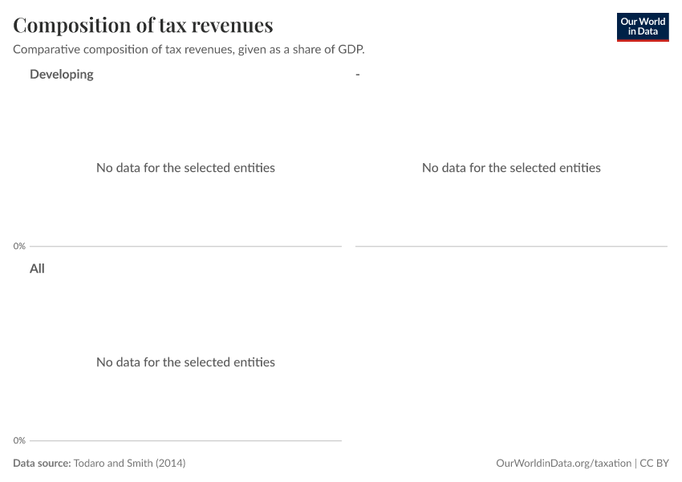Click the no-data message in Developing panel
The height and width of the screenshot is (482, 682).
tap(185, 168)
